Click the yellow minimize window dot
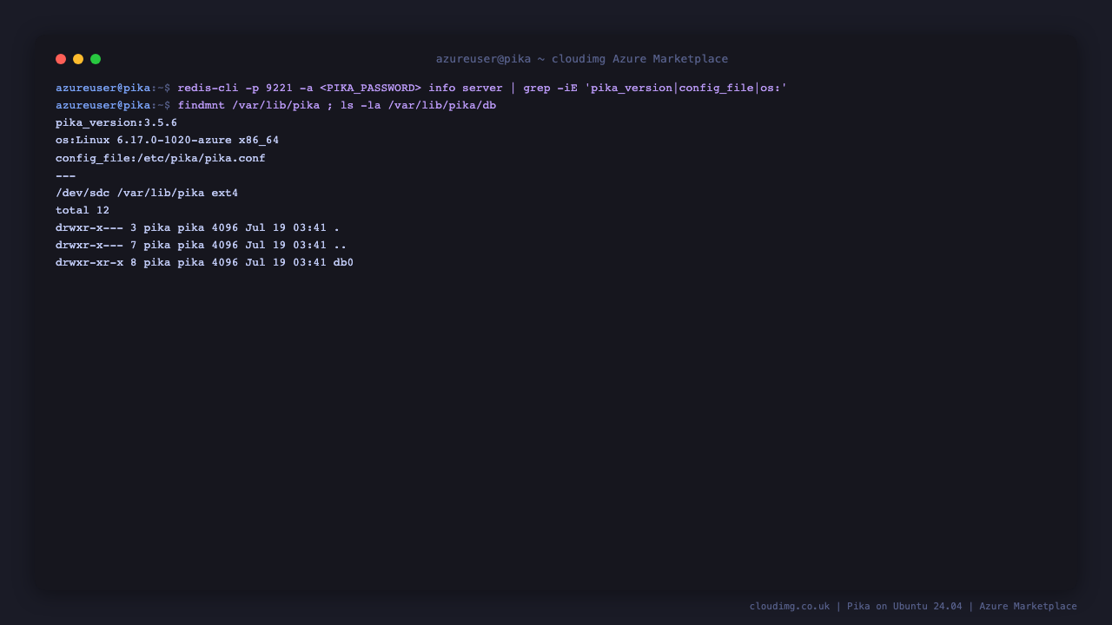This screenshot has width=1112, height=625. pyautogui.click(x=78, y=59)
